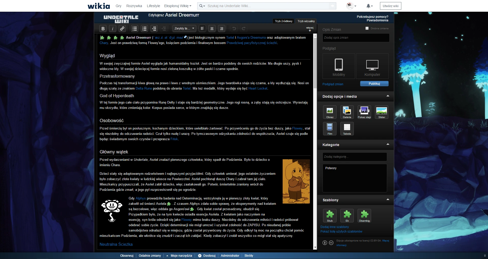
Task: Insert the Disambig template
Action: 364,216
